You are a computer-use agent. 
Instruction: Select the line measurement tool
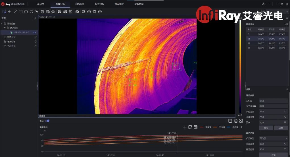pyautogui.click(x=15, y=12)
